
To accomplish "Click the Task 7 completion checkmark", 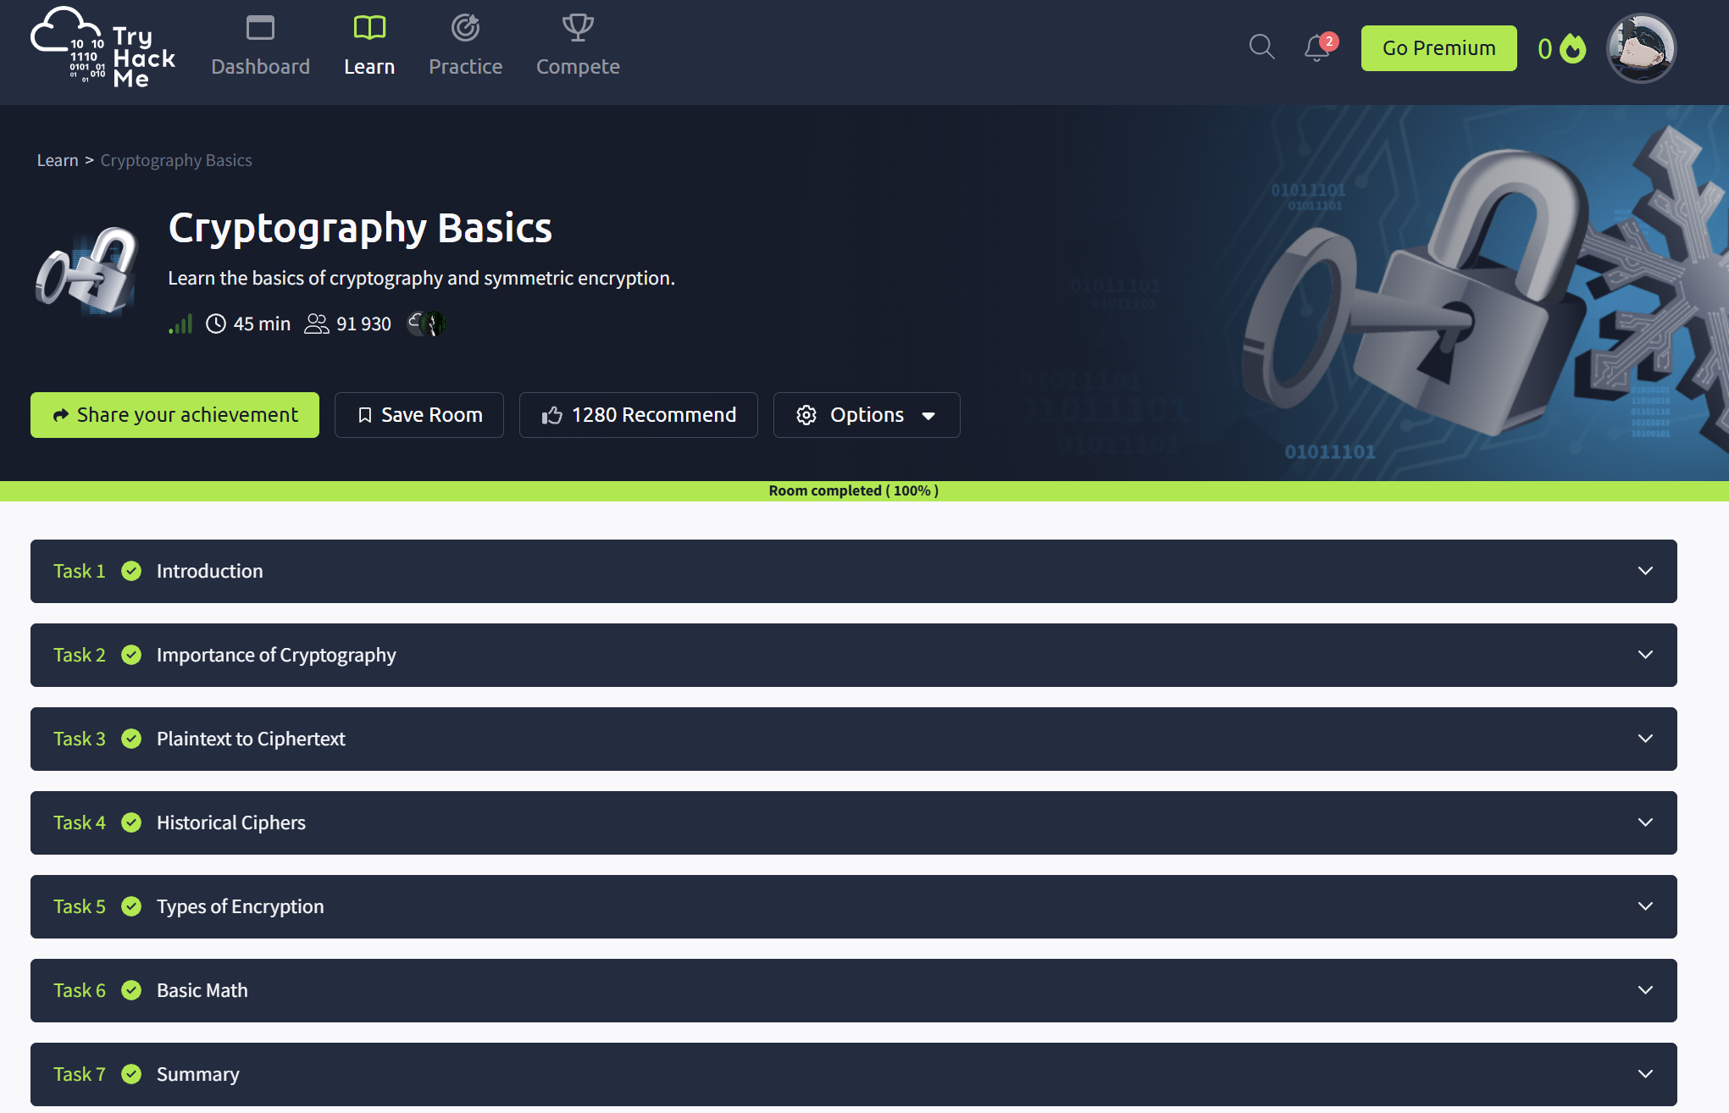I will [x=131, y=1074].
